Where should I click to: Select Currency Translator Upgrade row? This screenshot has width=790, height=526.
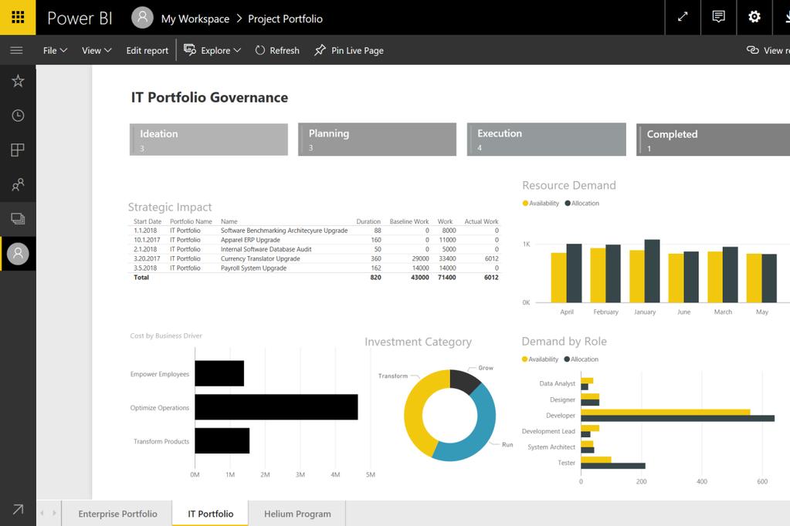315,258
